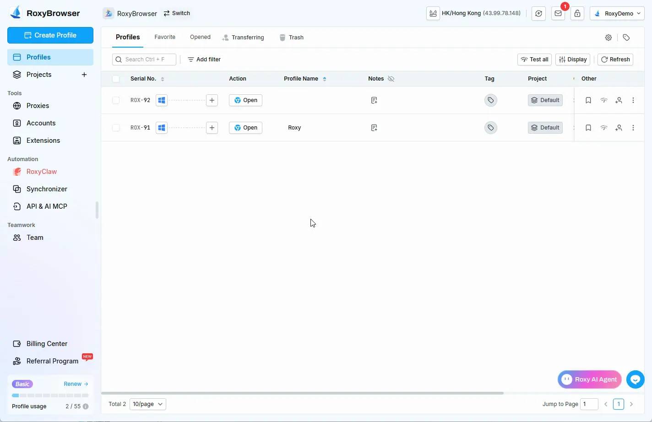Toggle the select-all profiles checkbox
This screenshot has height=422, width=652.
pyautogui.click(x=116, y=79)
